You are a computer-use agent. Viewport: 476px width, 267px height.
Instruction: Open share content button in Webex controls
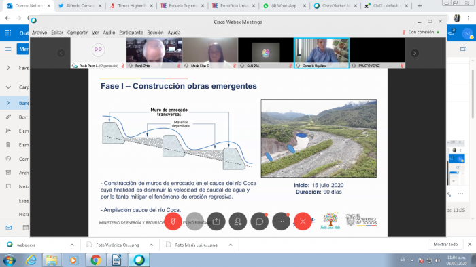[x=216, y=222]
